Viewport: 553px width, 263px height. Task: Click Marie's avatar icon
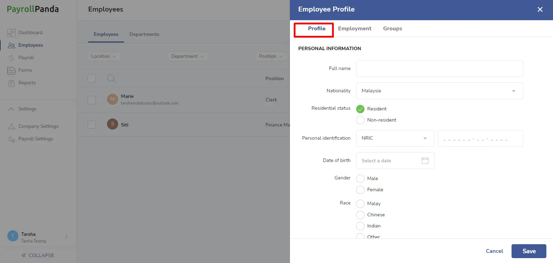(113, 99)
